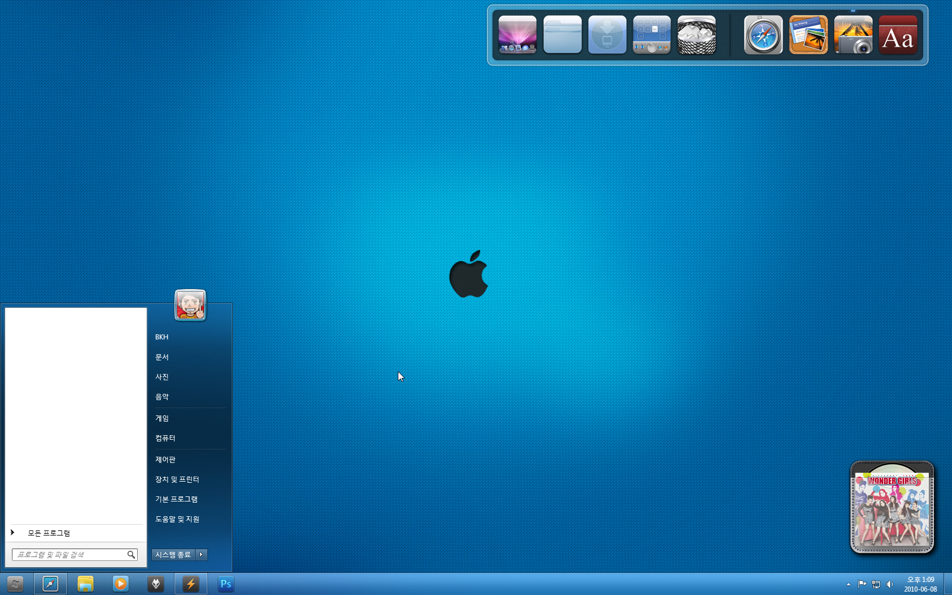The width and height of the screenshot is (952, 595).
Task: Launch the Spaces grid icon in the dock
Action: (x=652, y=35)
